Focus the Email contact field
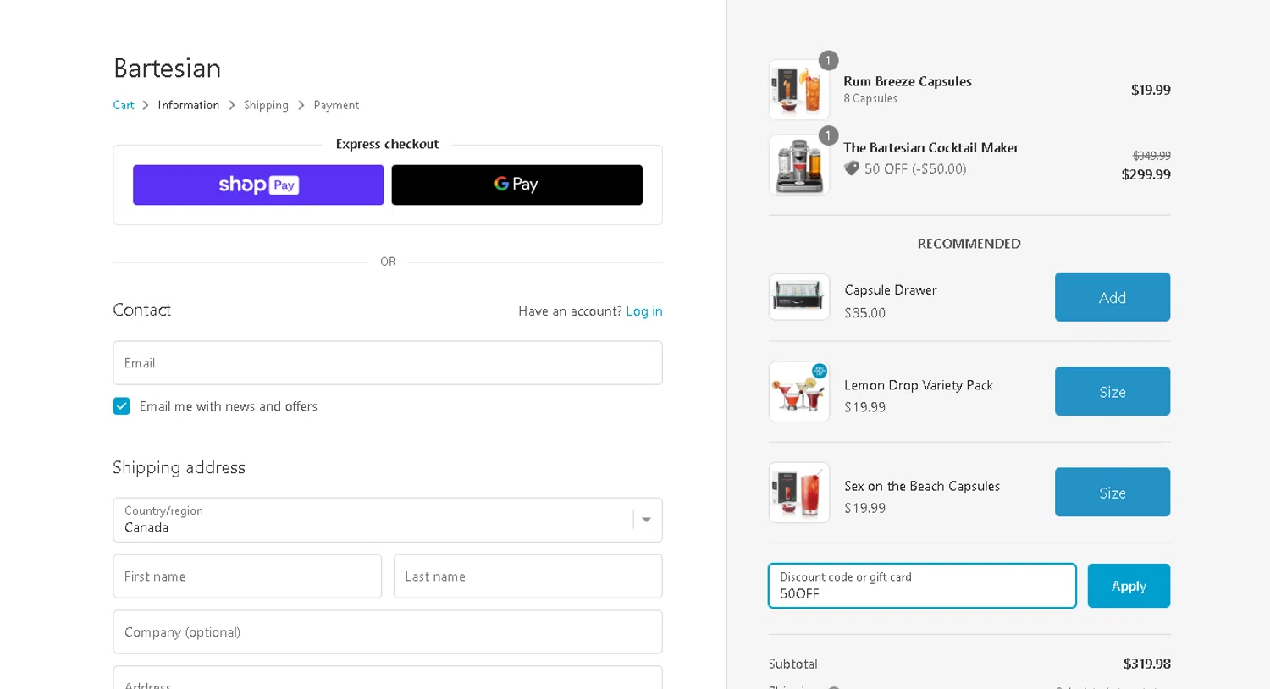The height and width of the screenshot is (689, 1270). click(388, 363)
